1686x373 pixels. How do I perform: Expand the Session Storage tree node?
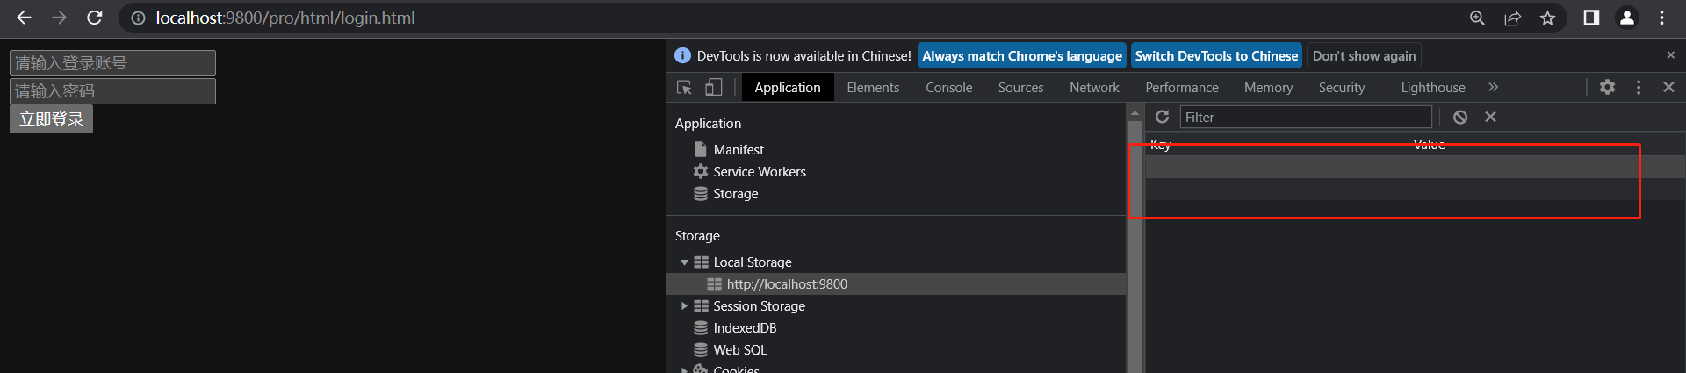point(684,306)
